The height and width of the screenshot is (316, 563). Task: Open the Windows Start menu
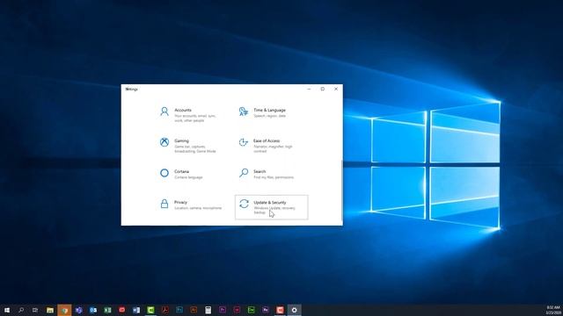coord(7,310)
